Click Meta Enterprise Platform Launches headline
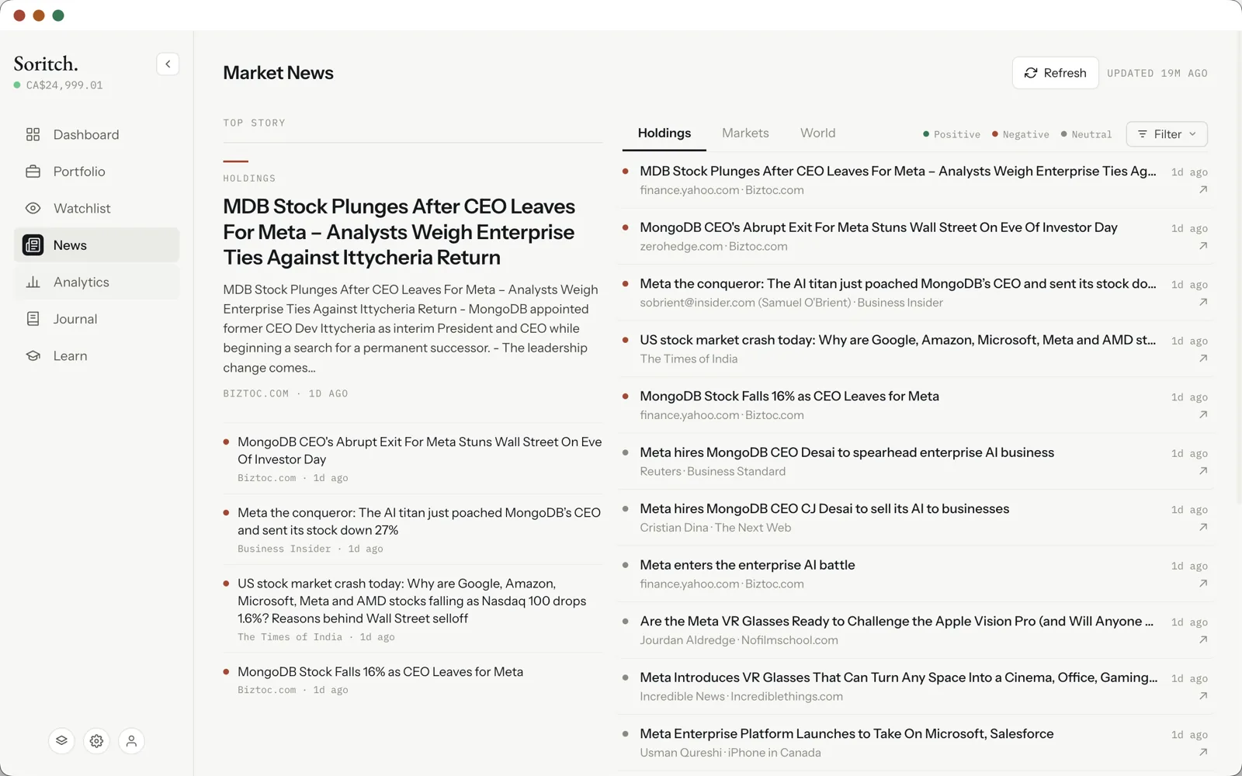 [x=847, y=734]
